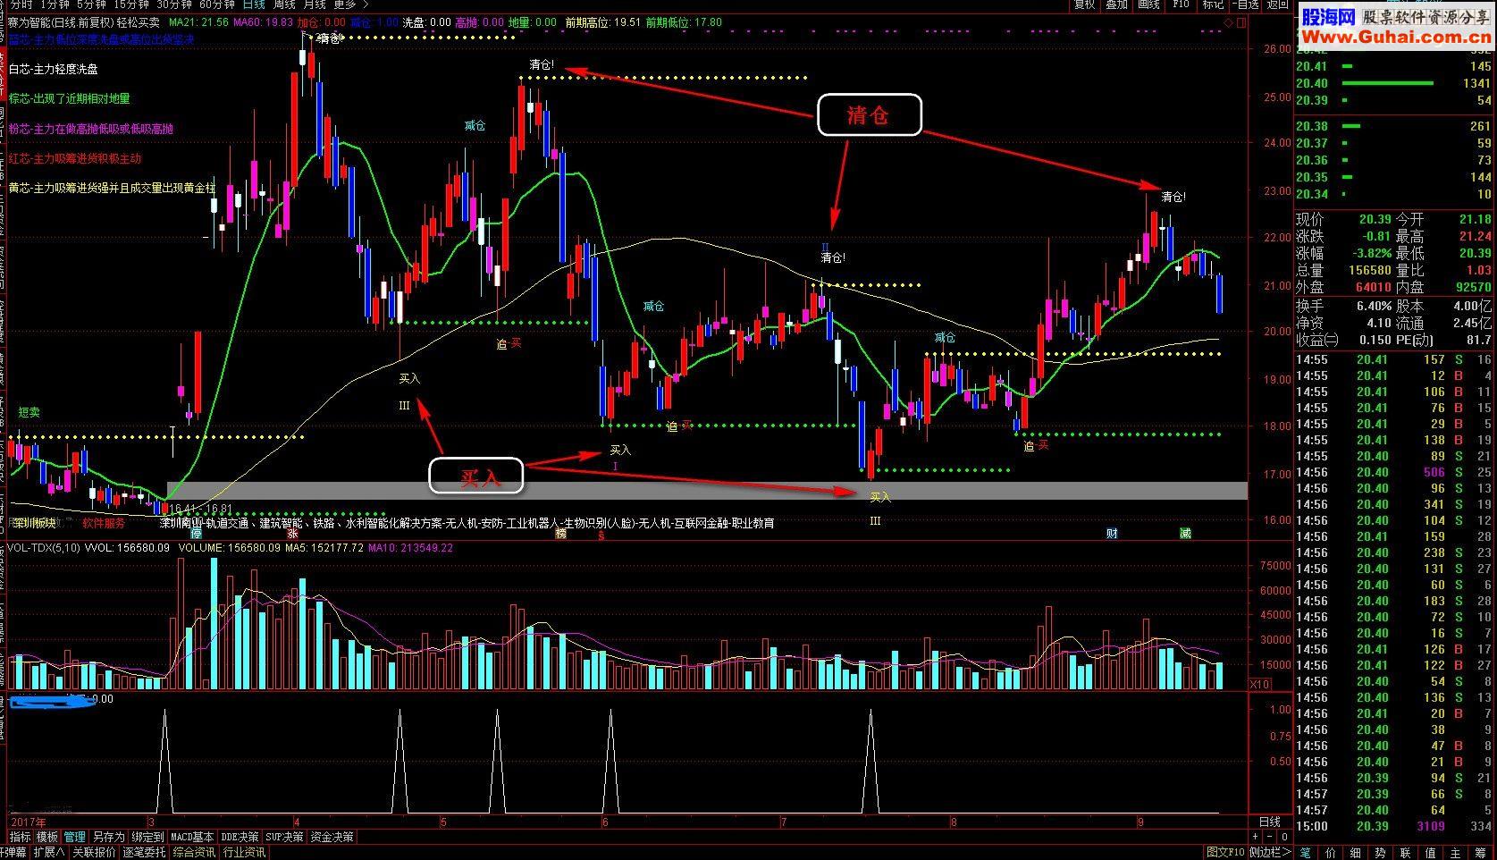Expand the 扩展 panel arrow
The width and height of the screenshot is (1497, 860).
[x=48, y=853]
